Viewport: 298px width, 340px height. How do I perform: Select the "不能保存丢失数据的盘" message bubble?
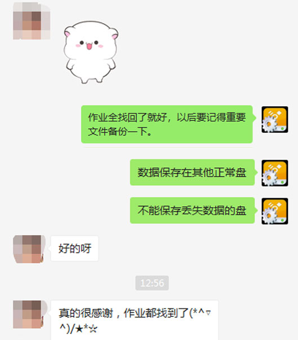click(192, 210)
